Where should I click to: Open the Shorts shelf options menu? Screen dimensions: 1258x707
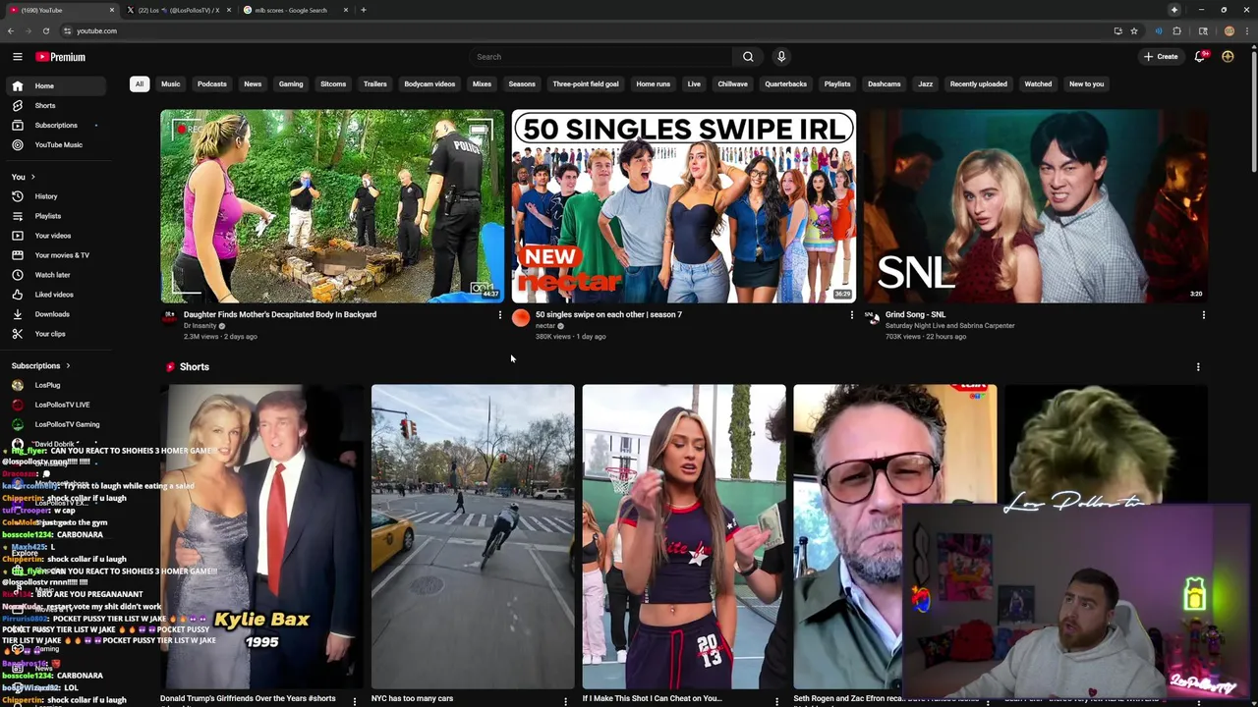[1198, 367]
